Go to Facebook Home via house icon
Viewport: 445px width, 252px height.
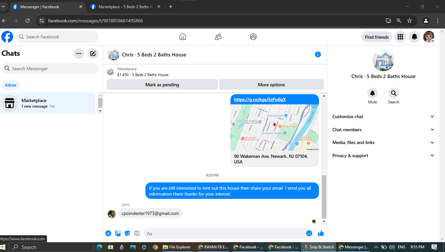click(x=183, y=37)
